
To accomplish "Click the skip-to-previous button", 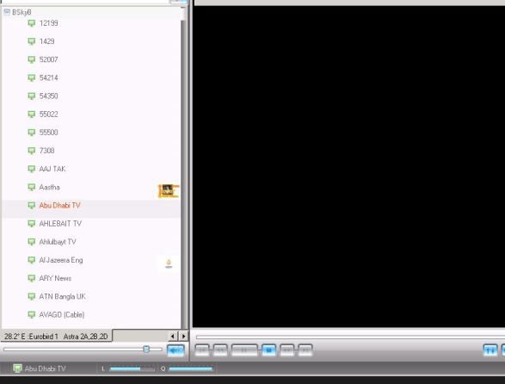I will point(202,350).
